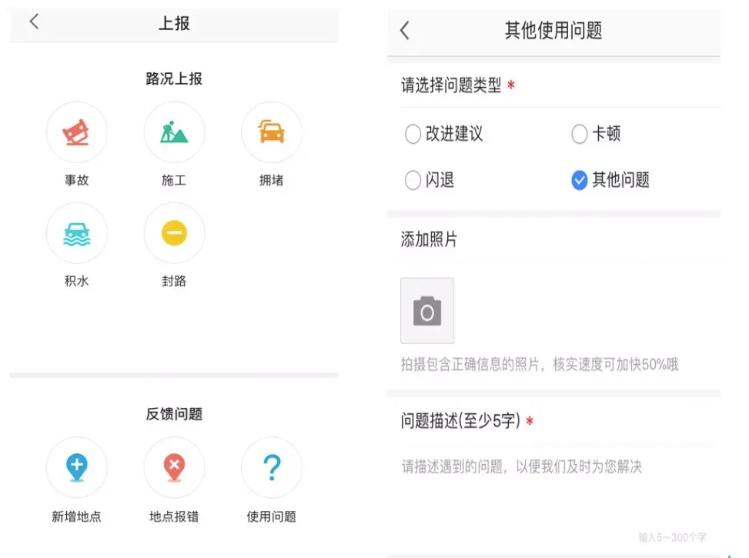
Task: Tap the camera icon to add photo
Action: coord(427,310)
